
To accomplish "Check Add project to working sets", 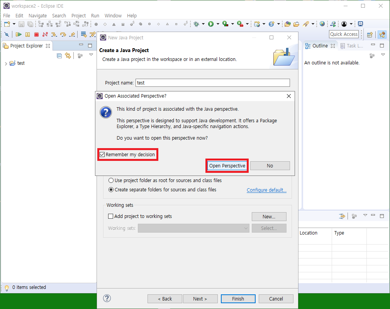I will pos(111,216).
